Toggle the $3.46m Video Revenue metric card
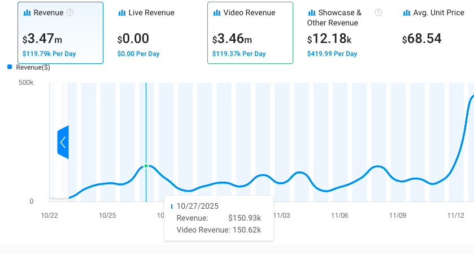The image size is (474, 254). point(250,33)
